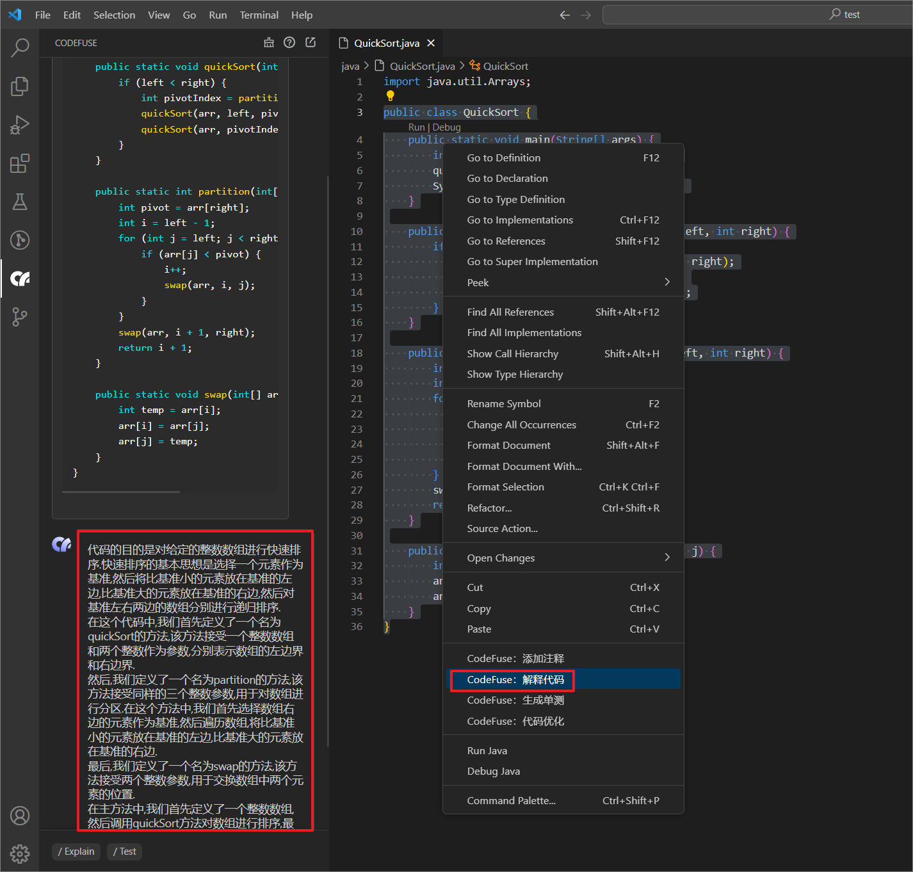Open the Explorer files view

[x=20, y=86]
